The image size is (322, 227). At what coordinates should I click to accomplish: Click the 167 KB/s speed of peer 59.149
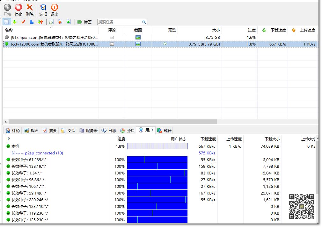pyautogui.click(x=207, y=193)
